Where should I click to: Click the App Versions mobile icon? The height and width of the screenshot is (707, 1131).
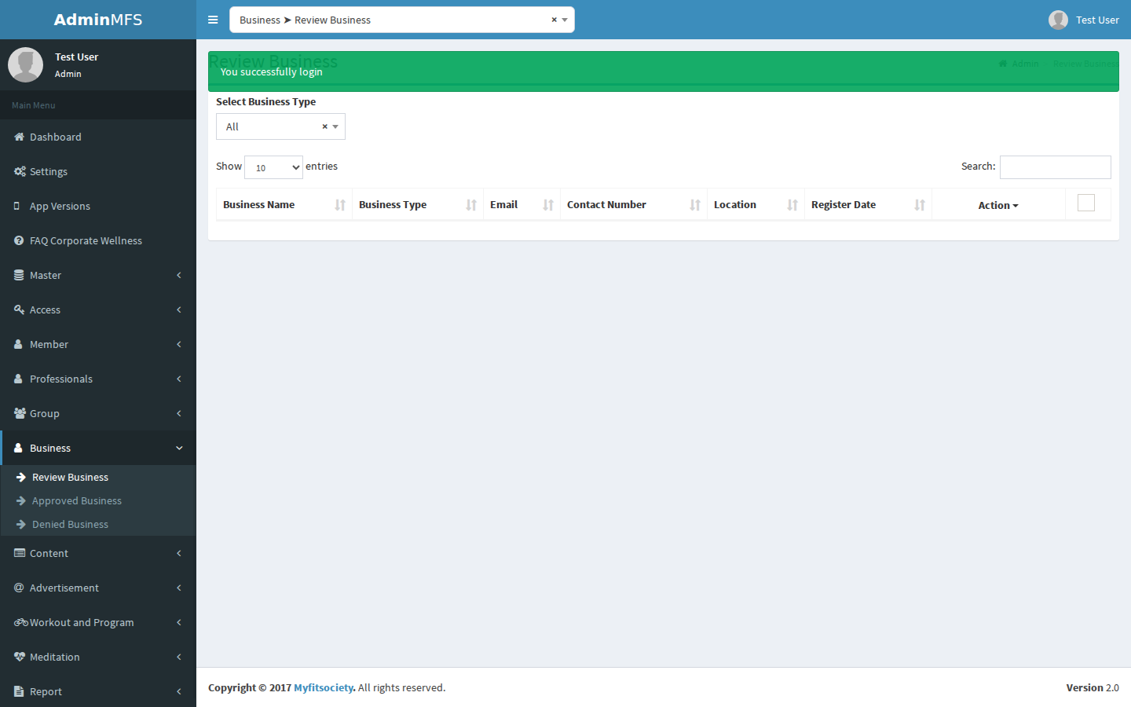pos(17,206)
